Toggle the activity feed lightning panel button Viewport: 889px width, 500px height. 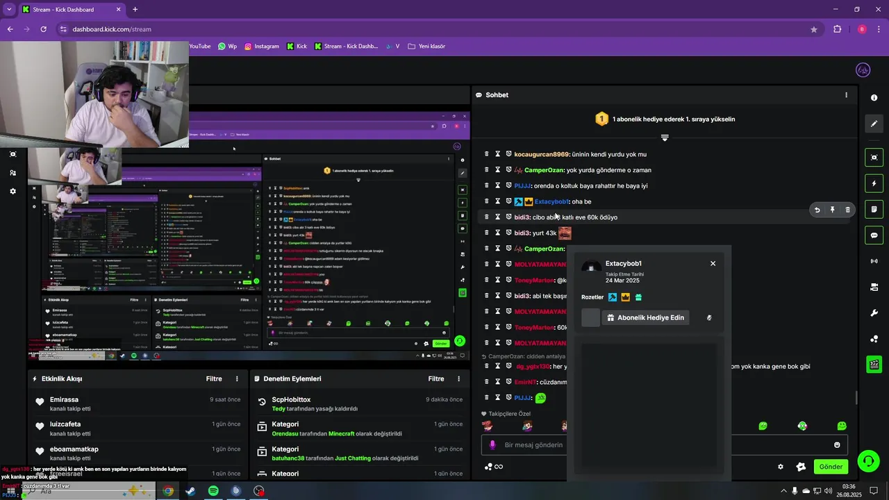click(874, 183)
